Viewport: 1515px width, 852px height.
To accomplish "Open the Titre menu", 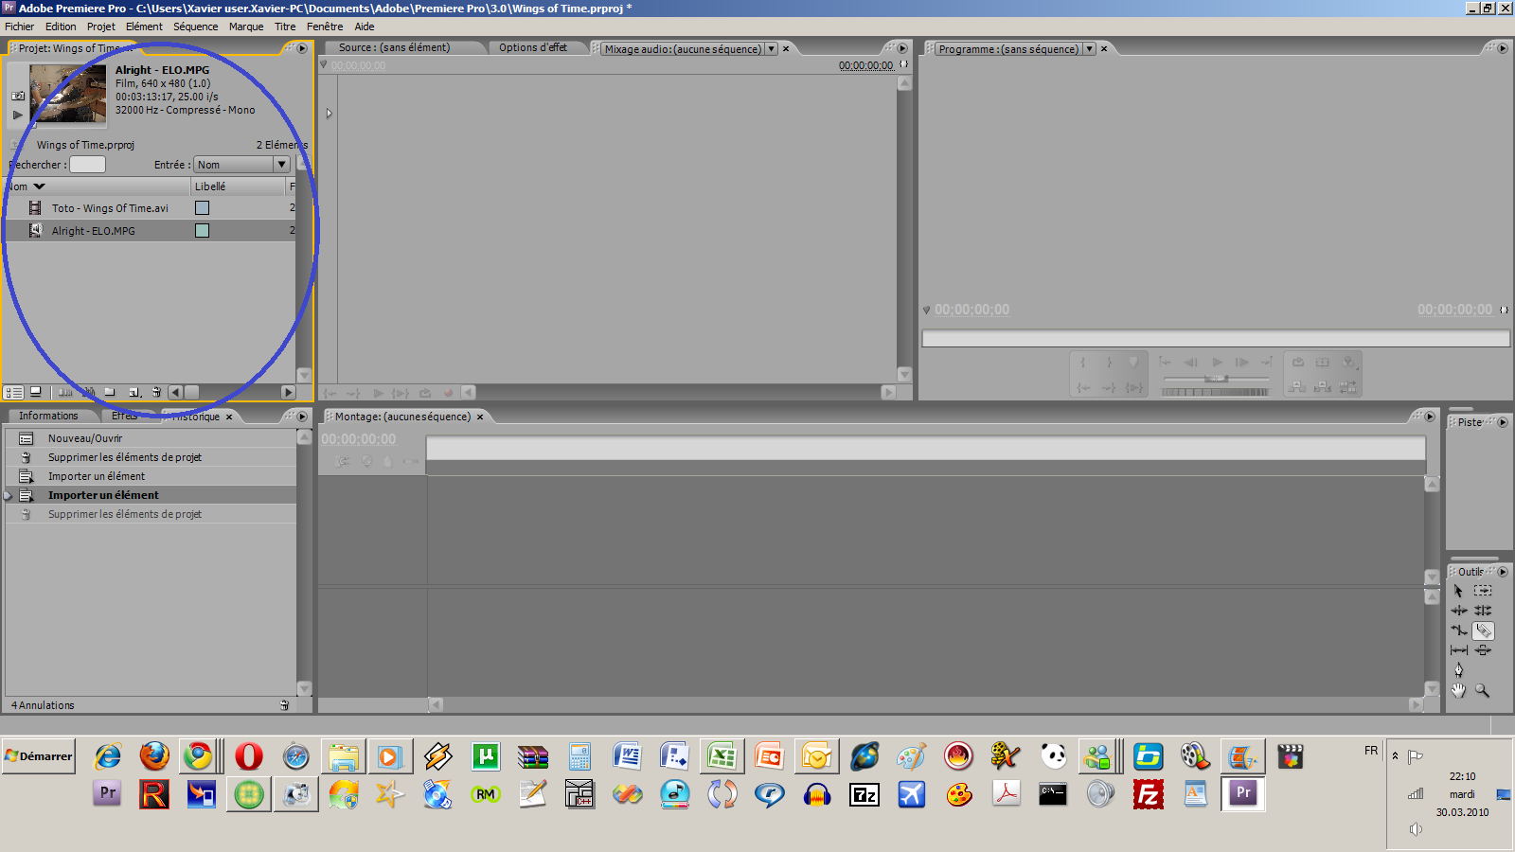I will tap(285, 27).
